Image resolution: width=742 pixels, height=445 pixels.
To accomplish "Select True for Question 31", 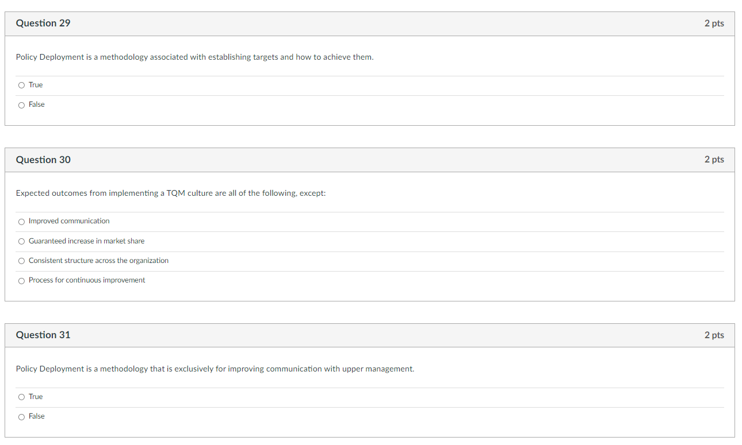I will coord(21,397).
